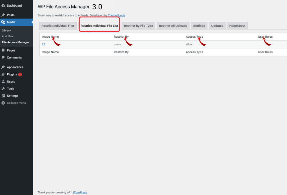Screen dimensions: 287x195
Task: Open the Users menu label
Action: point(11,81)
